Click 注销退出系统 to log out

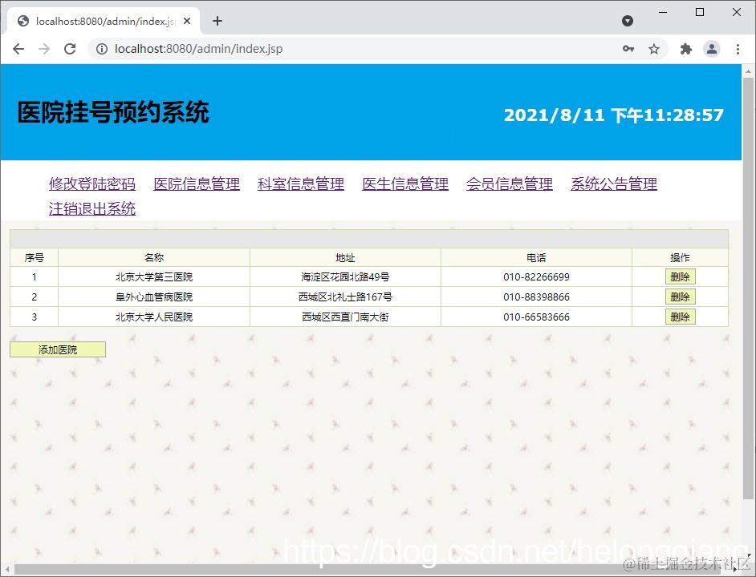(92, 209)
